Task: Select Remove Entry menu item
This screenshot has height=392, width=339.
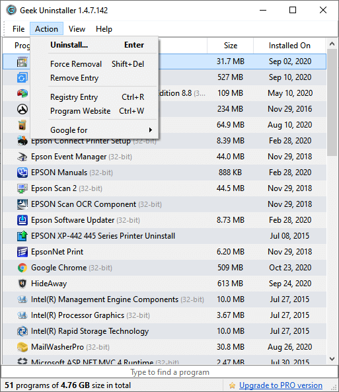Action: click(x=94, y=78)
